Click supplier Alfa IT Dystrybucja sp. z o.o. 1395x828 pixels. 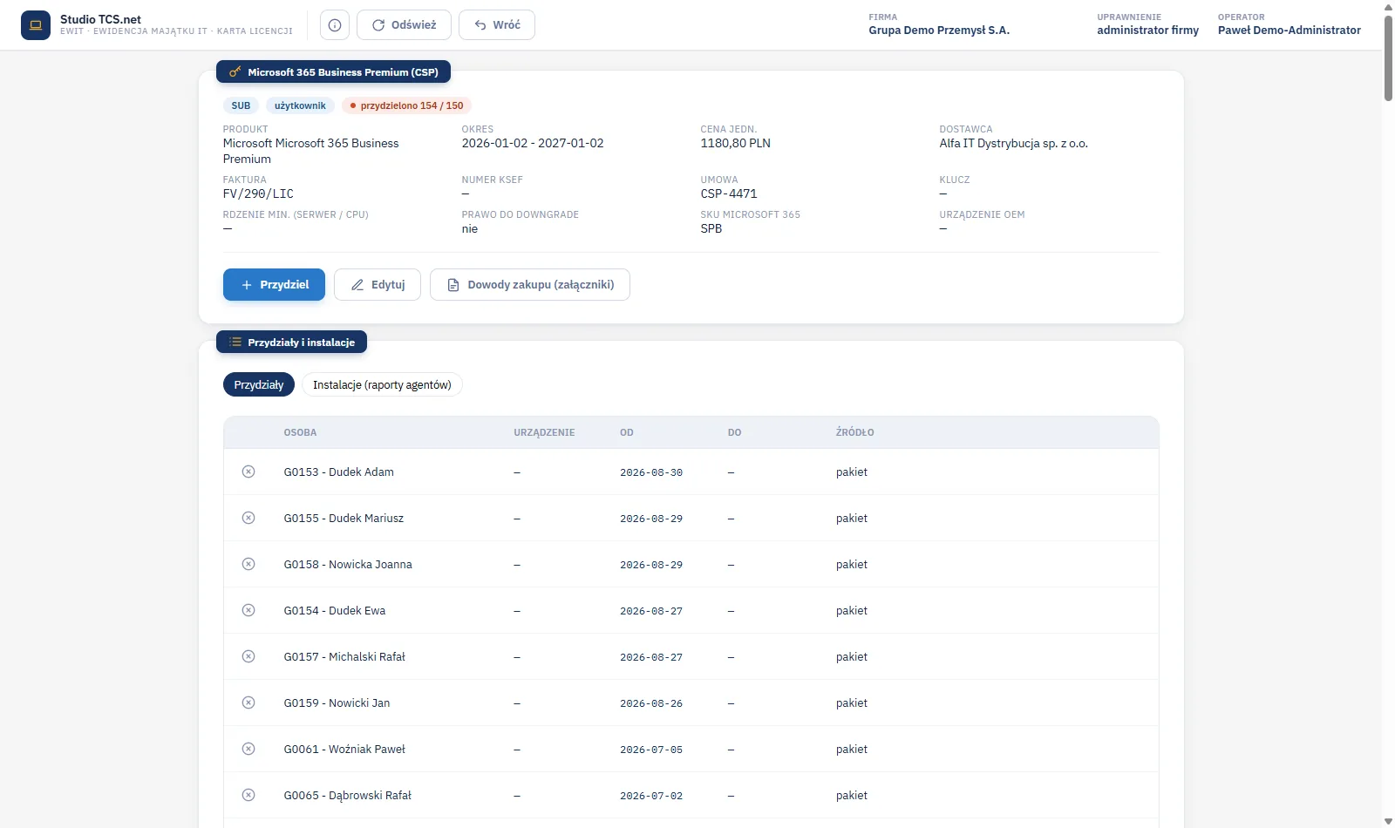click(x=1013, y=143)
